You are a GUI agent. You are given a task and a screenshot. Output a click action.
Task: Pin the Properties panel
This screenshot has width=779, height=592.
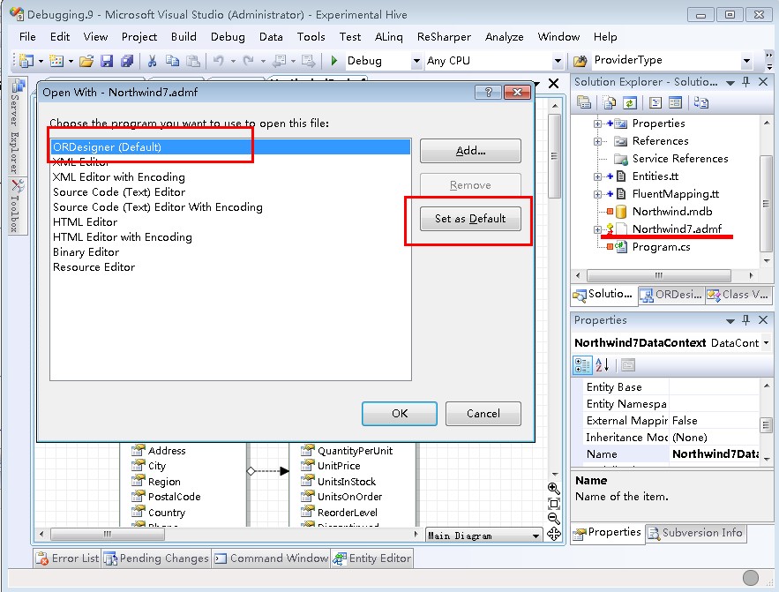(745, 320)
